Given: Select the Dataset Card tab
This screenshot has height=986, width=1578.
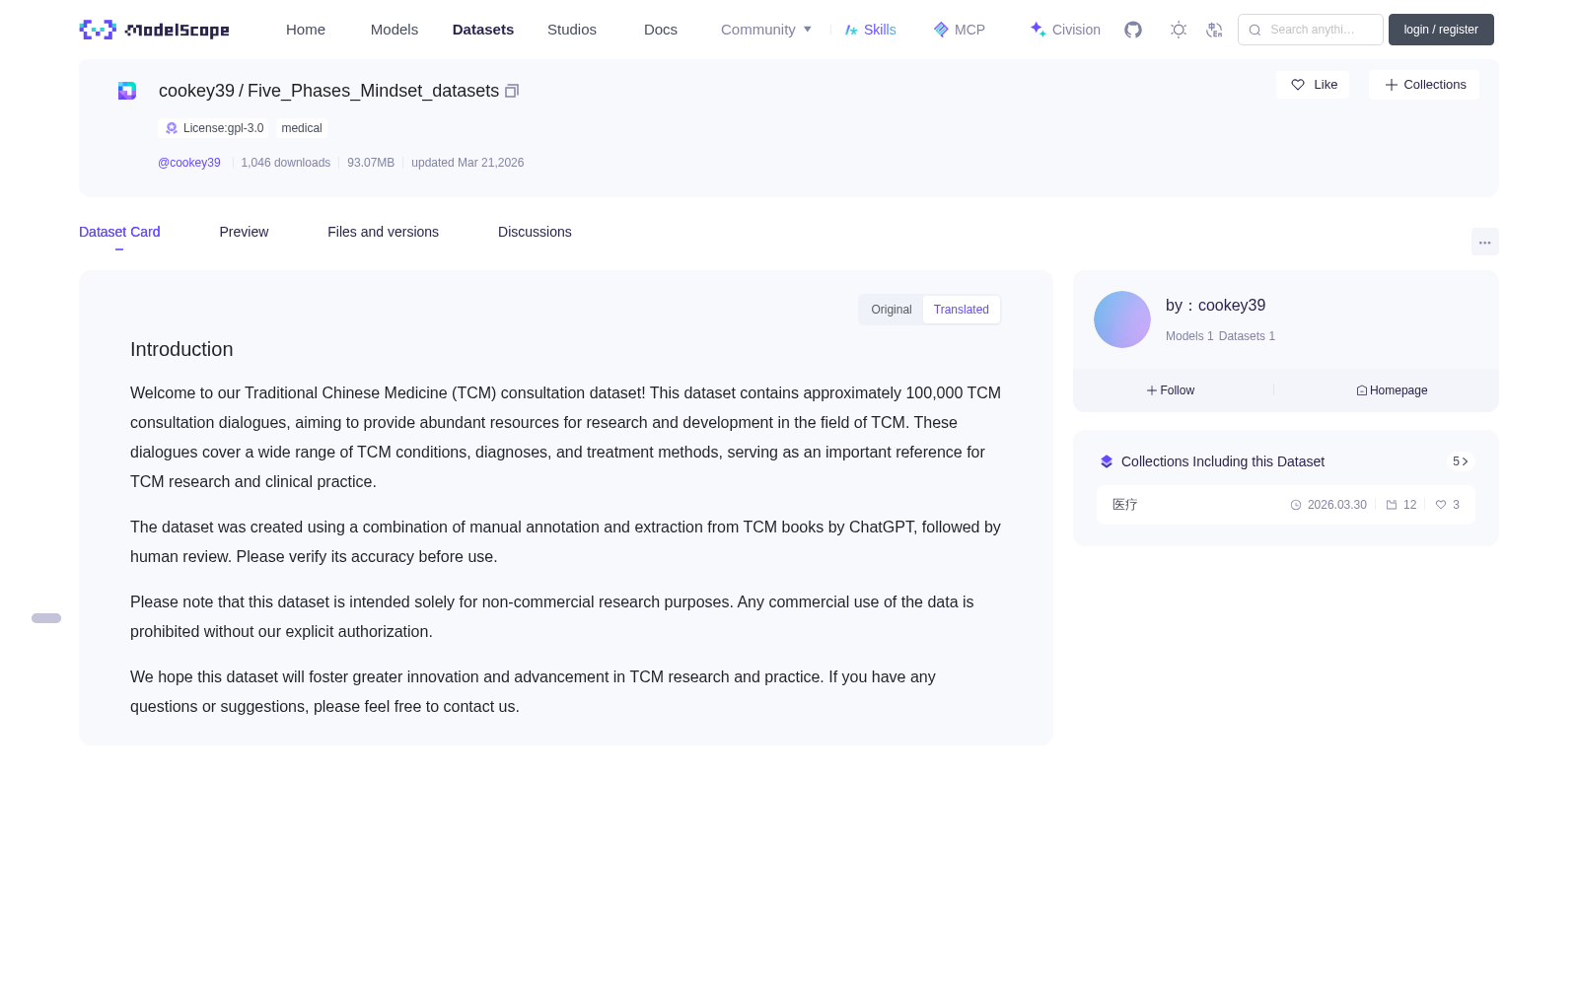Looking at the screenshot, I should coord(119,232).
